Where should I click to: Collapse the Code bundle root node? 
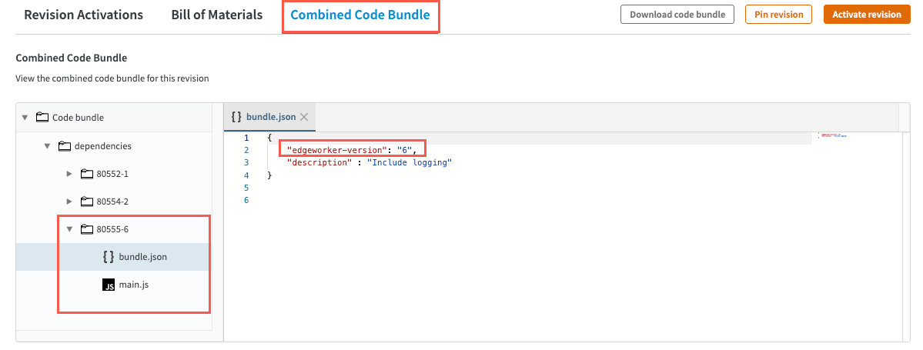coord(25,118)
